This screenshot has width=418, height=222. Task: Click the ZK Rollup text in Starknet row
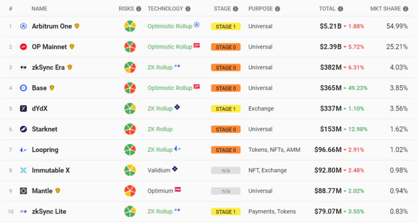160,129
